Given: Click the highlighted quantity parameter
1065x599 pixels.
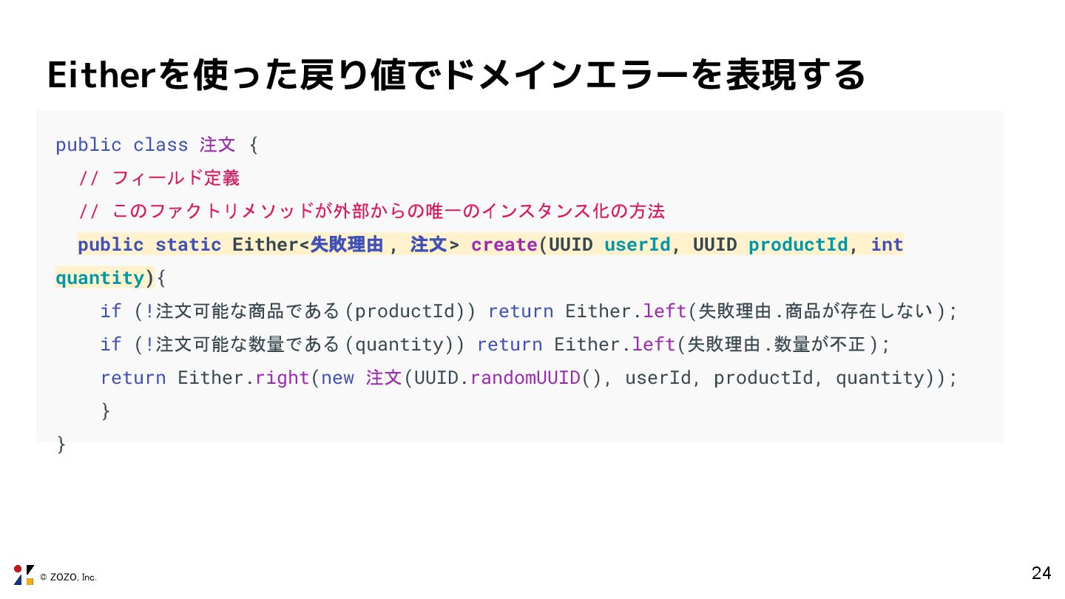Looking at the screenshot, I should [100, 278].
